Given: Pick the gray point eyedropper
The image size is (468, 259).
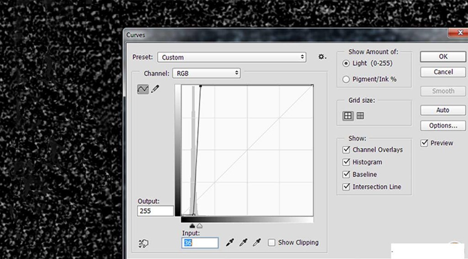Looking at the screenshot, I should 243,242.
